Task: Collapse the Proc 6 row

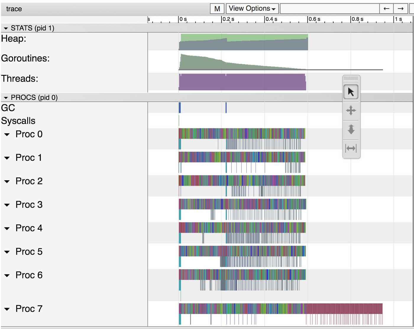Action: tap(7, 275)
